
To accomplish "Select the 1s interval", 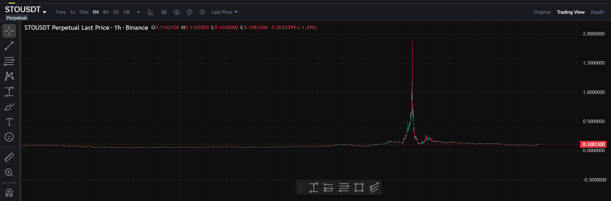I will (73, 12).
